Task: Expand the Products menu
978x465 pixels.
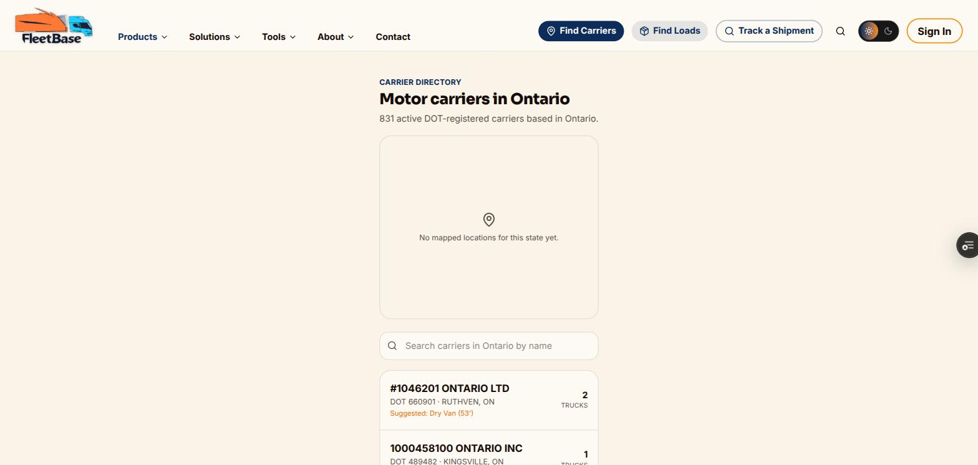Action: pyautogui.click(x=142, y=37)
